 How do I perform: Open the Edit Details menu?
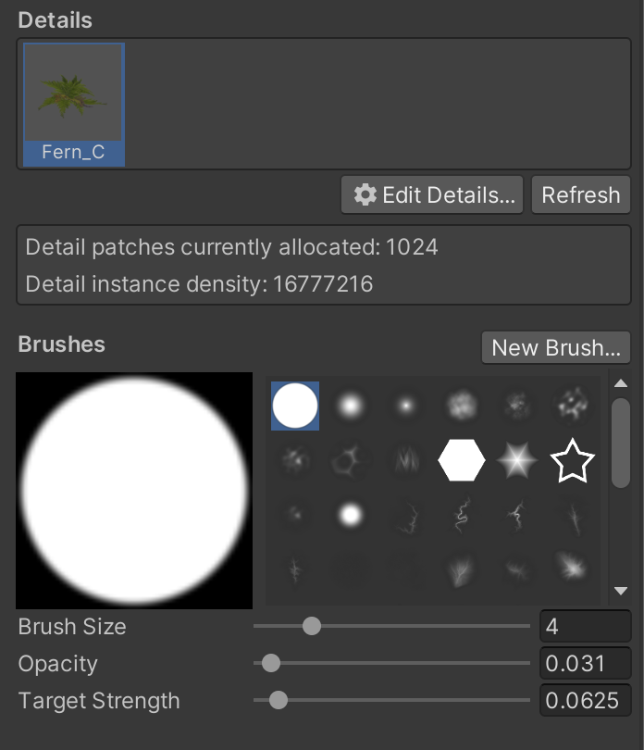[433, 195]
